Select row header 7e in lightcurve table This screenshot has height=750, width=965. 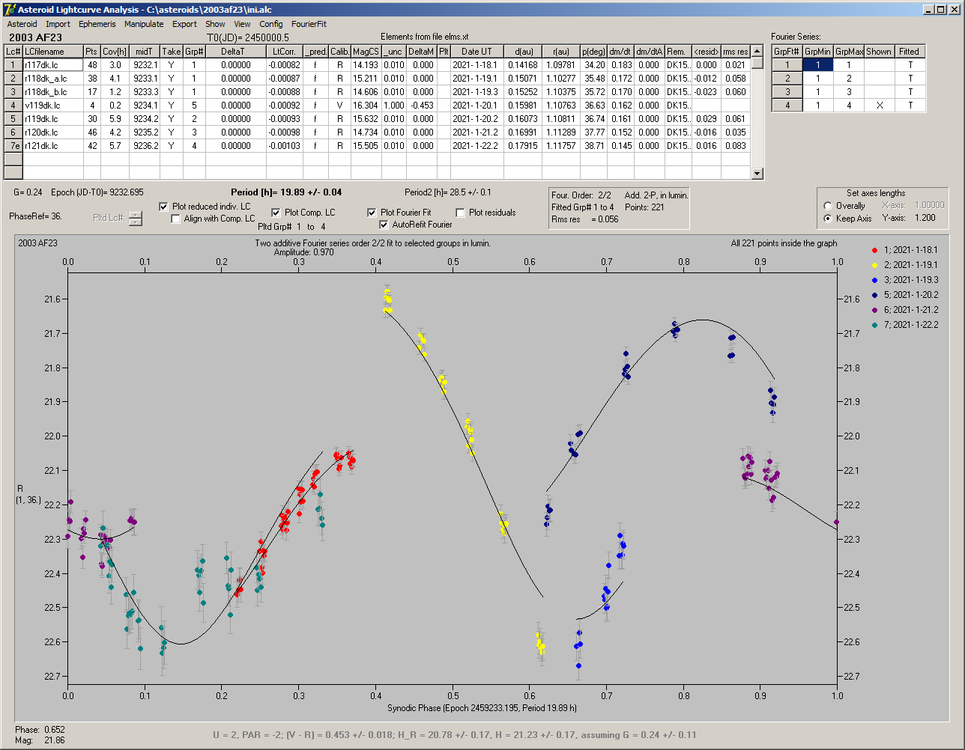(13, 145)
